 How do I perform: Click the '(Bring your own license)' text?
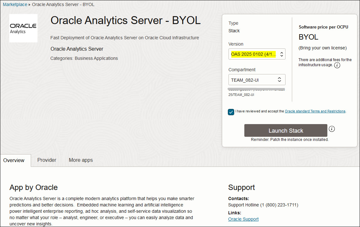pyautogui.click(x=323, y=48)
